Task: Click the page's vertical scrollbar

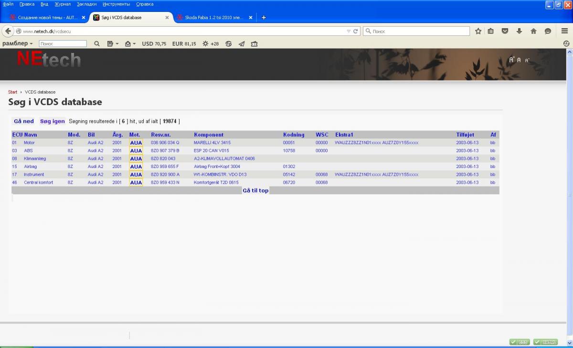Action: click(x=570, y=195)
